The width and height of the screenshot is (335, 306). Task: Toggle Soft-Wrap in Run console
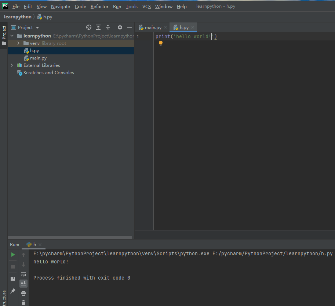(23, 274)
